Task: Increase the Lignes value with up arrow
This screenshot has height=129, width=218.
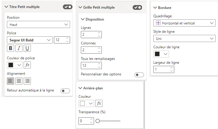Action: tap(99, 33)
